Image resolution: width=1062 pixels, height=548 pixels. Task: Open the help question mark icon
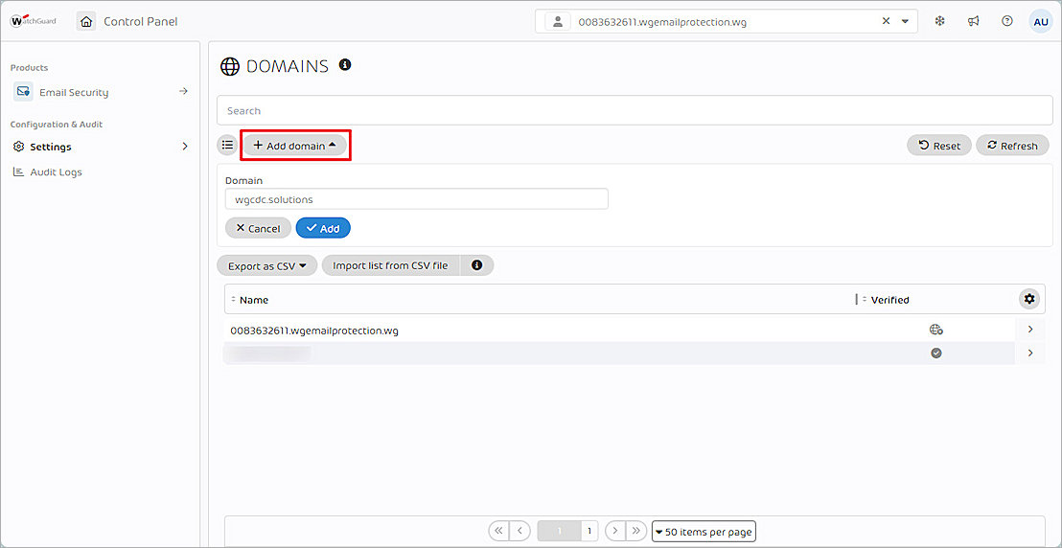tap(1007, 21)
